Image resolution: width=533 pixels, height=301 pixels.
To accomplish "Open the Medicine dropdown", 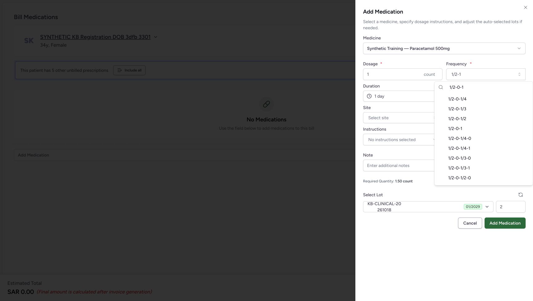I will (x=444, y=48).
